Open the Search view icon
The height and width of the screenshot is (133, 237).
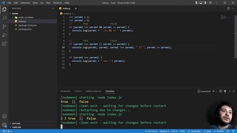coord(4,18)
